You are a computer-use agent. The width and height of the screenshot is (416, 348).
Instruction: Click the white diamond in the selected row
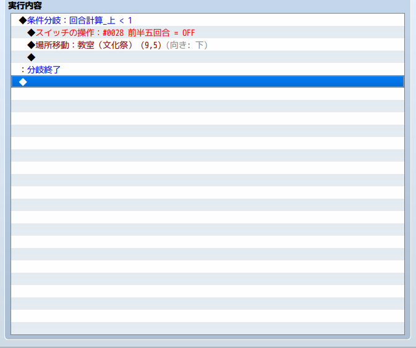coord(23,82)
